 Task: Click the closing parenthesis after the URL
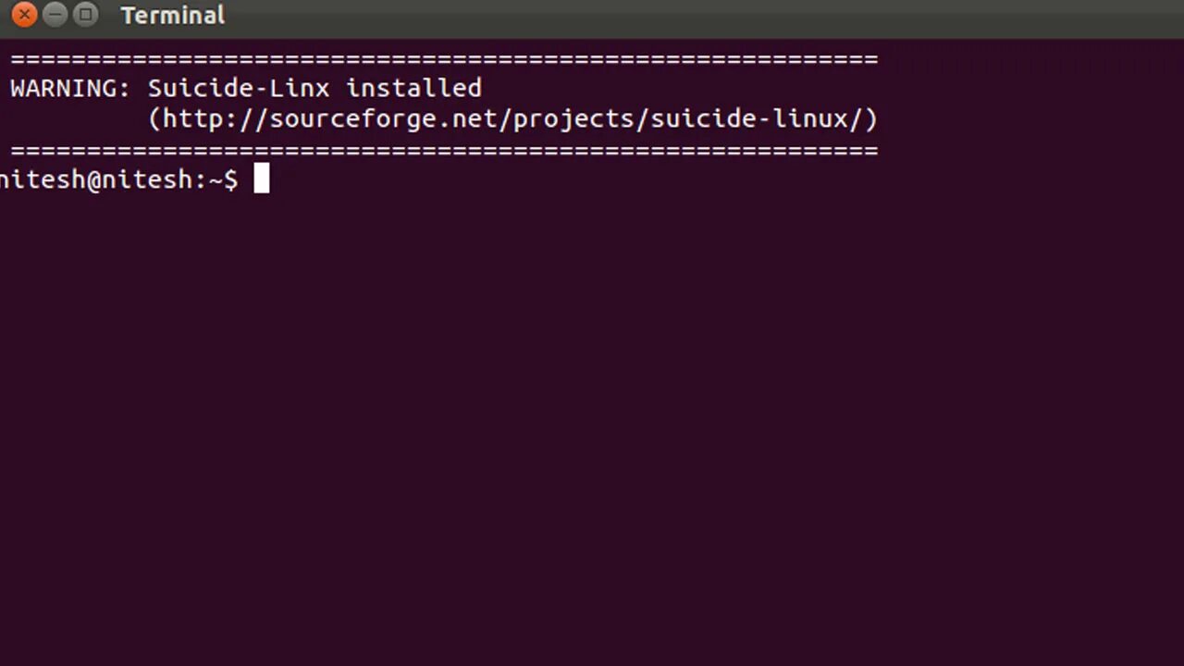click(870, 119)
